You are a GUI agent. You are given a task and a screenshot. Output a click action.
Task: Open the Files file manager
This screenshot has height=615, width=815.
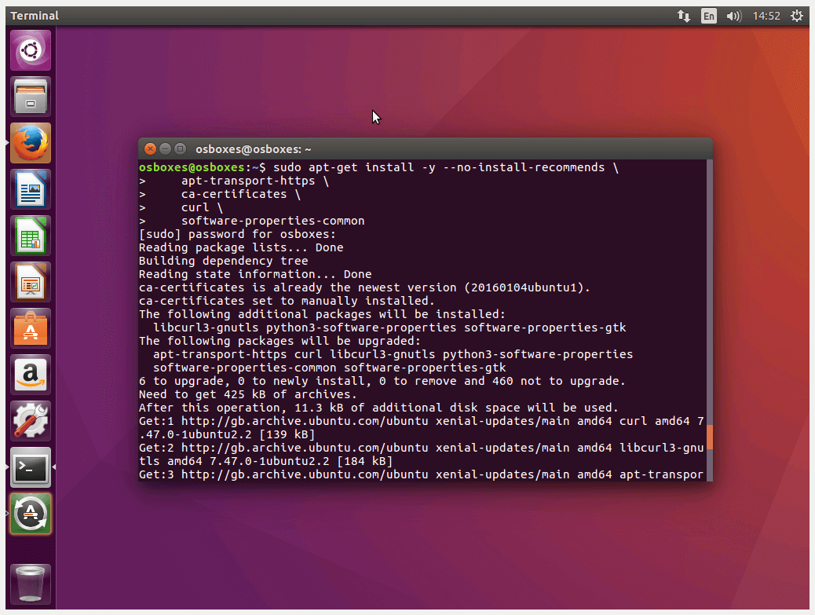(x=30, y=97)
